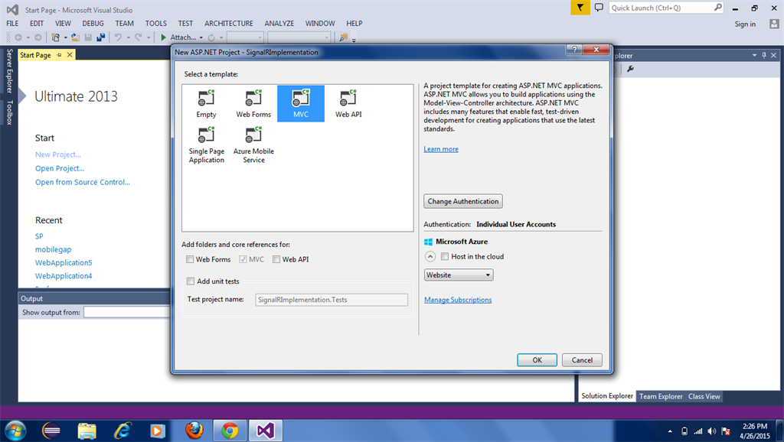Open the toolbar overflow options arrow

coord(354,39)
